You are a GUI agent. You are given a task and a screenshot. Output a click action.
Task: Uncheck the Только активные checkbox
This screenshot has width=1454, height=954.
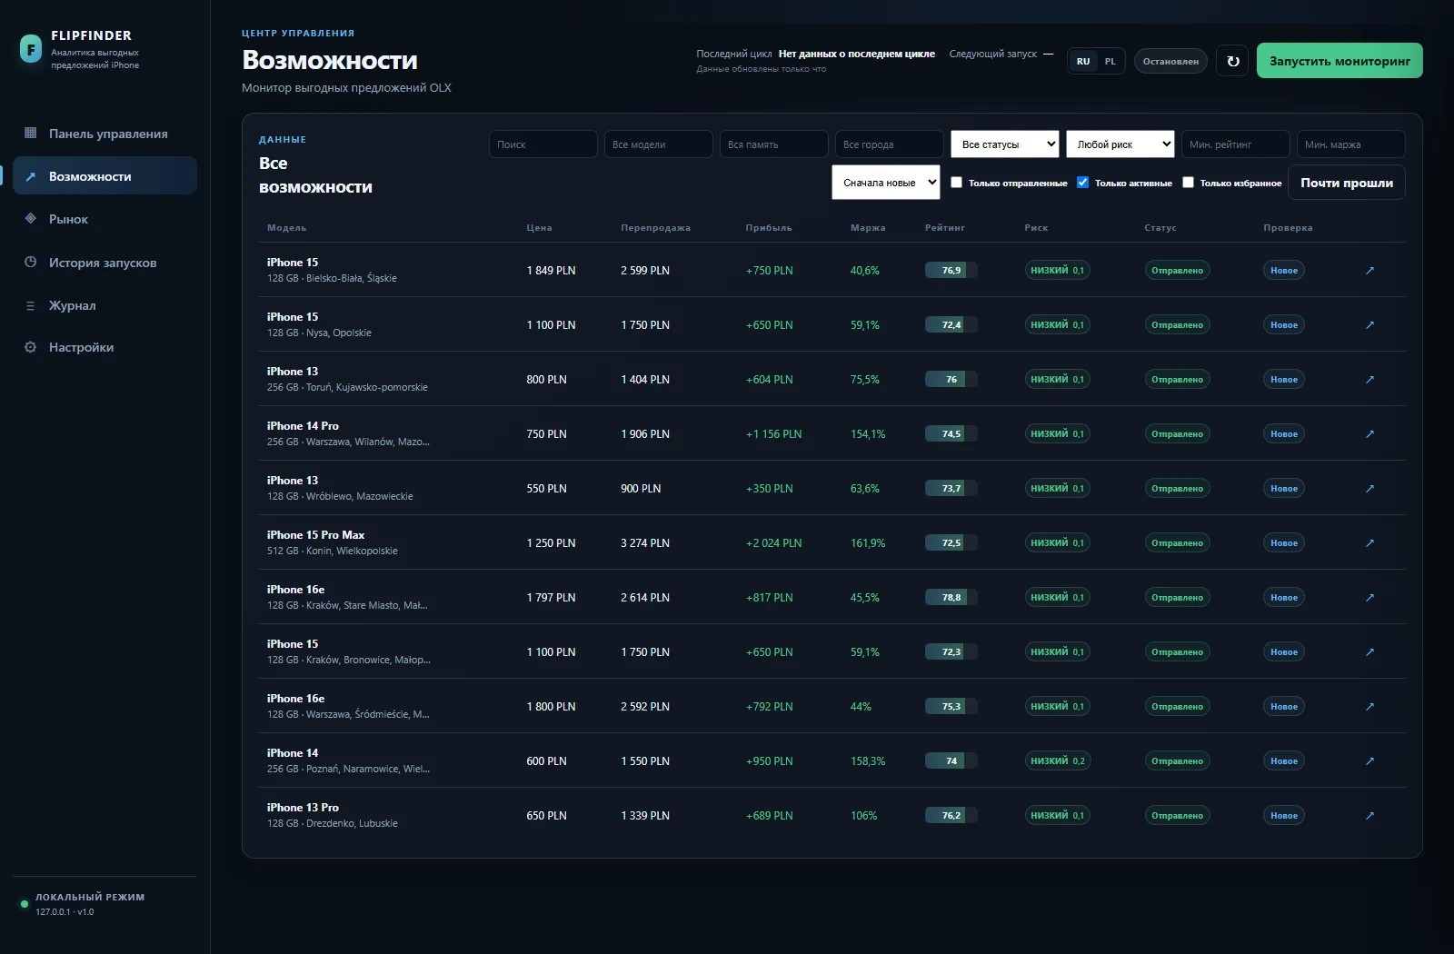1082,182
